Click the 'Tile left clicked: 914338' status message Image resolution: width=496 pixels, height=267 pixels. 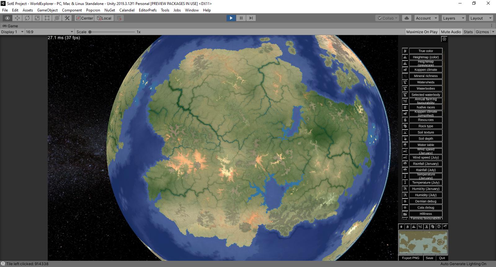27,264
